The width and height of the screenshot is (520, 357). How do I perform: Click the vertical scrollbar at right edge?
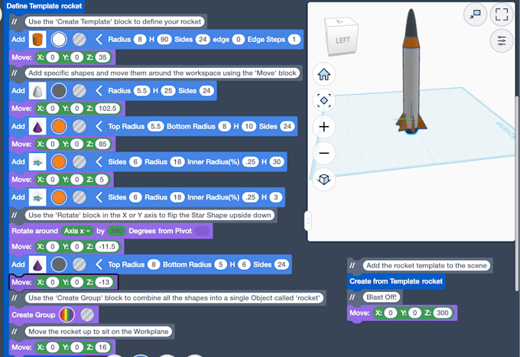(517, 194)
